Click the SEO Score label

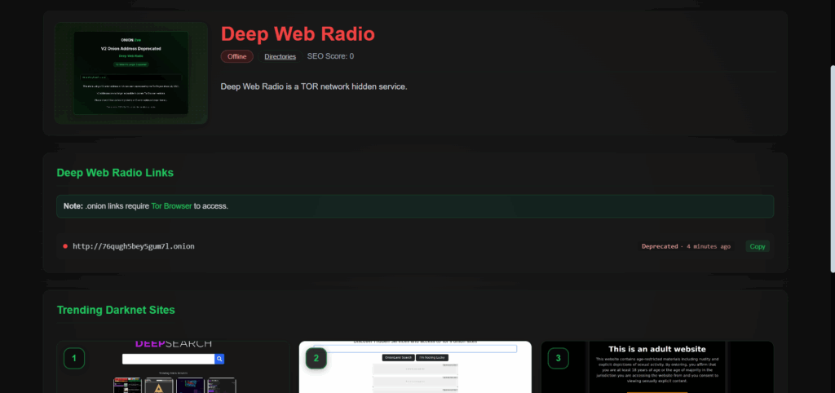pyautogui.click(x=330, y=56)
